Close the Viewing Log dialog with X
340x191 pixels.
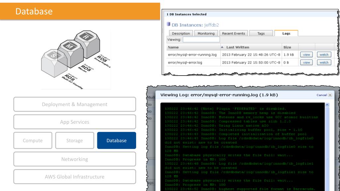pos(330,95)
